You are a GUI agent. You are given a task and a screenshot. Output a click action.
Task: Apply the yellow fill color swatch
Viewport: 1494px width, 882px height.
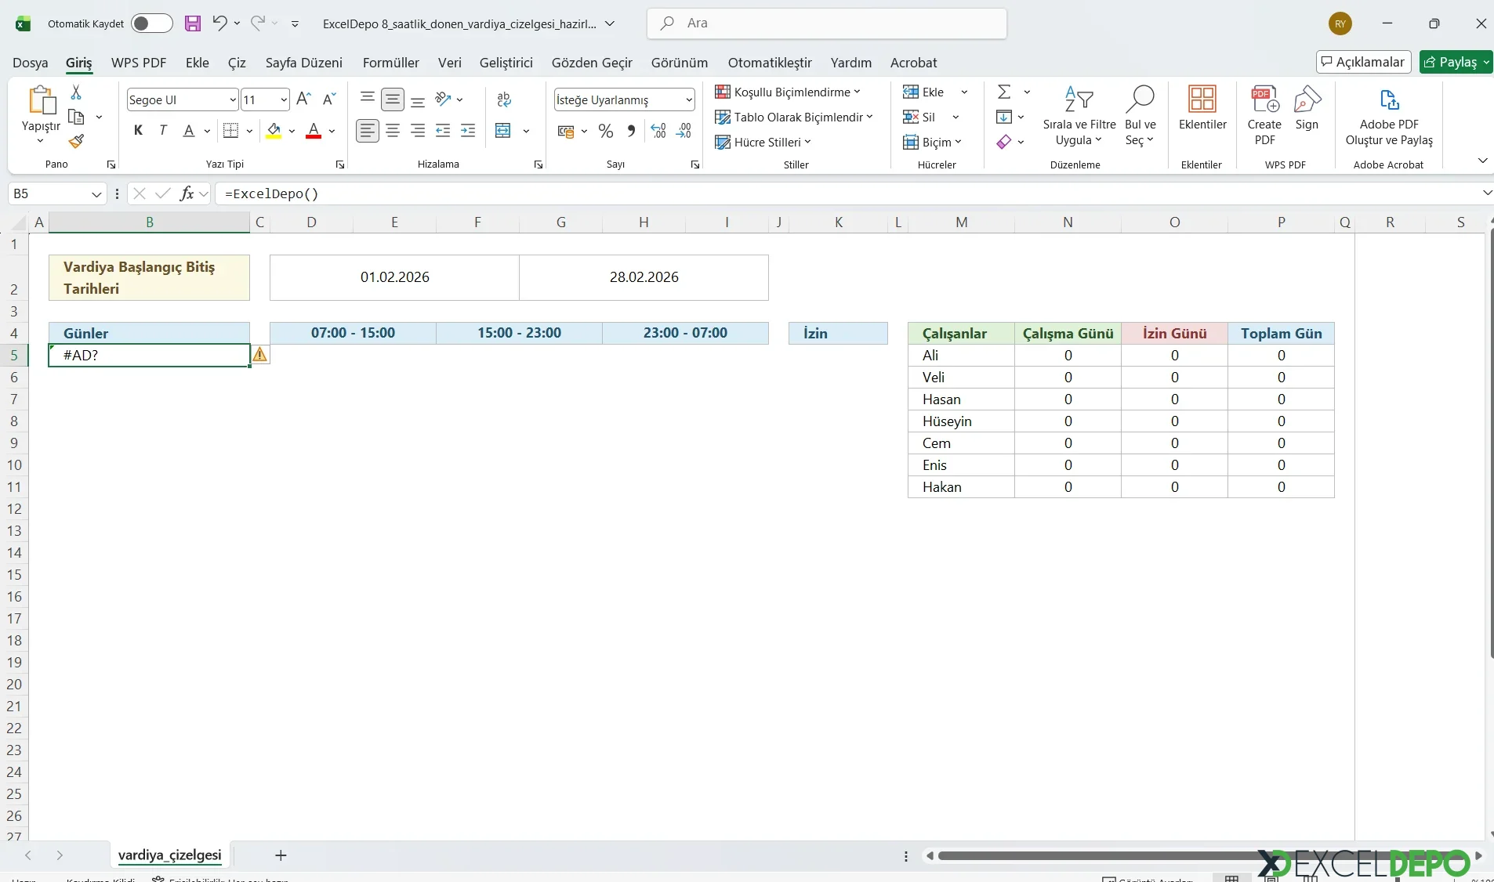pyautogui.click(x=274, y=132)
